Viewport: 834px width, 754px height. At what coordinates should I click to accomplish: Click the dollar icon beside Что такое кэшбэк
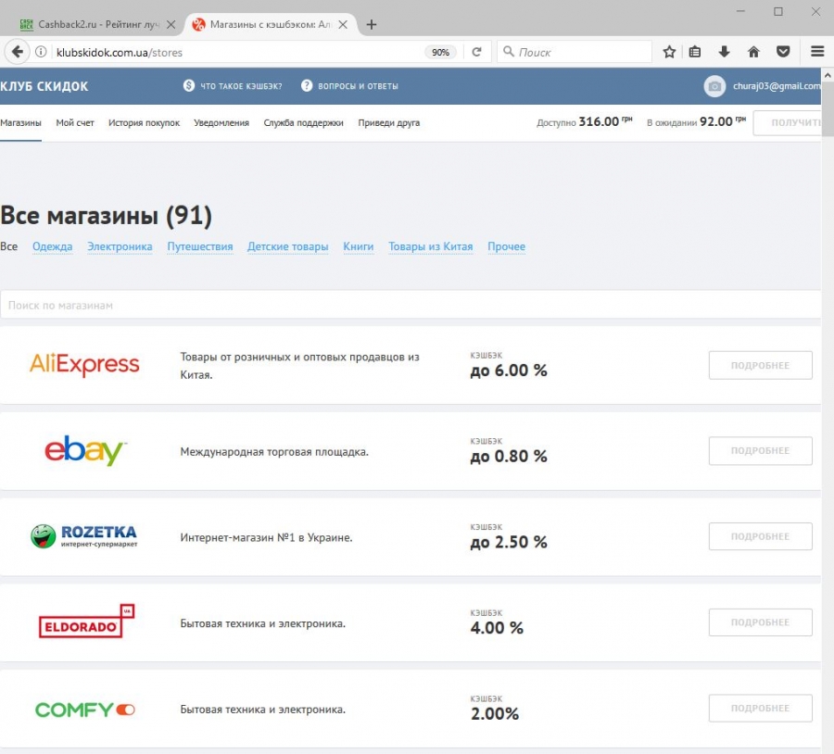(x=189, y=85)
